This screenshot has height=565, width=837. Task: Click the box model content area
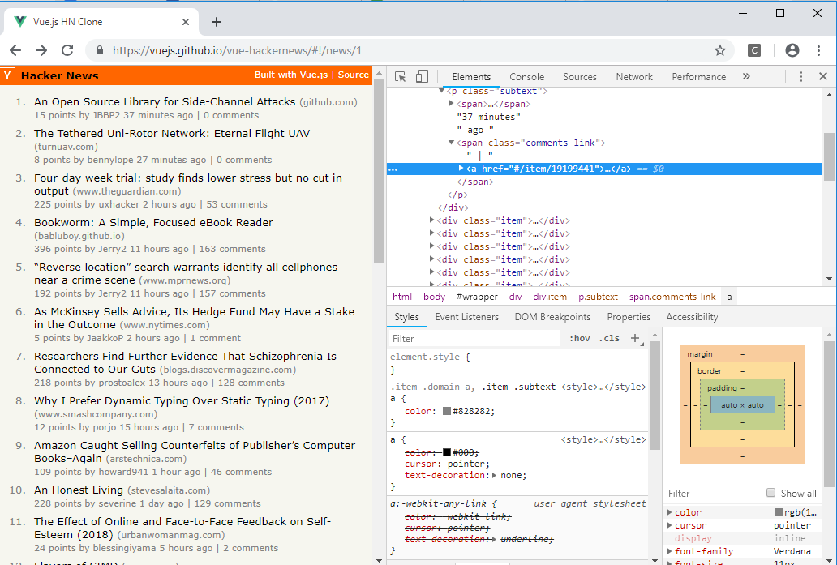[x=743, y=405]
